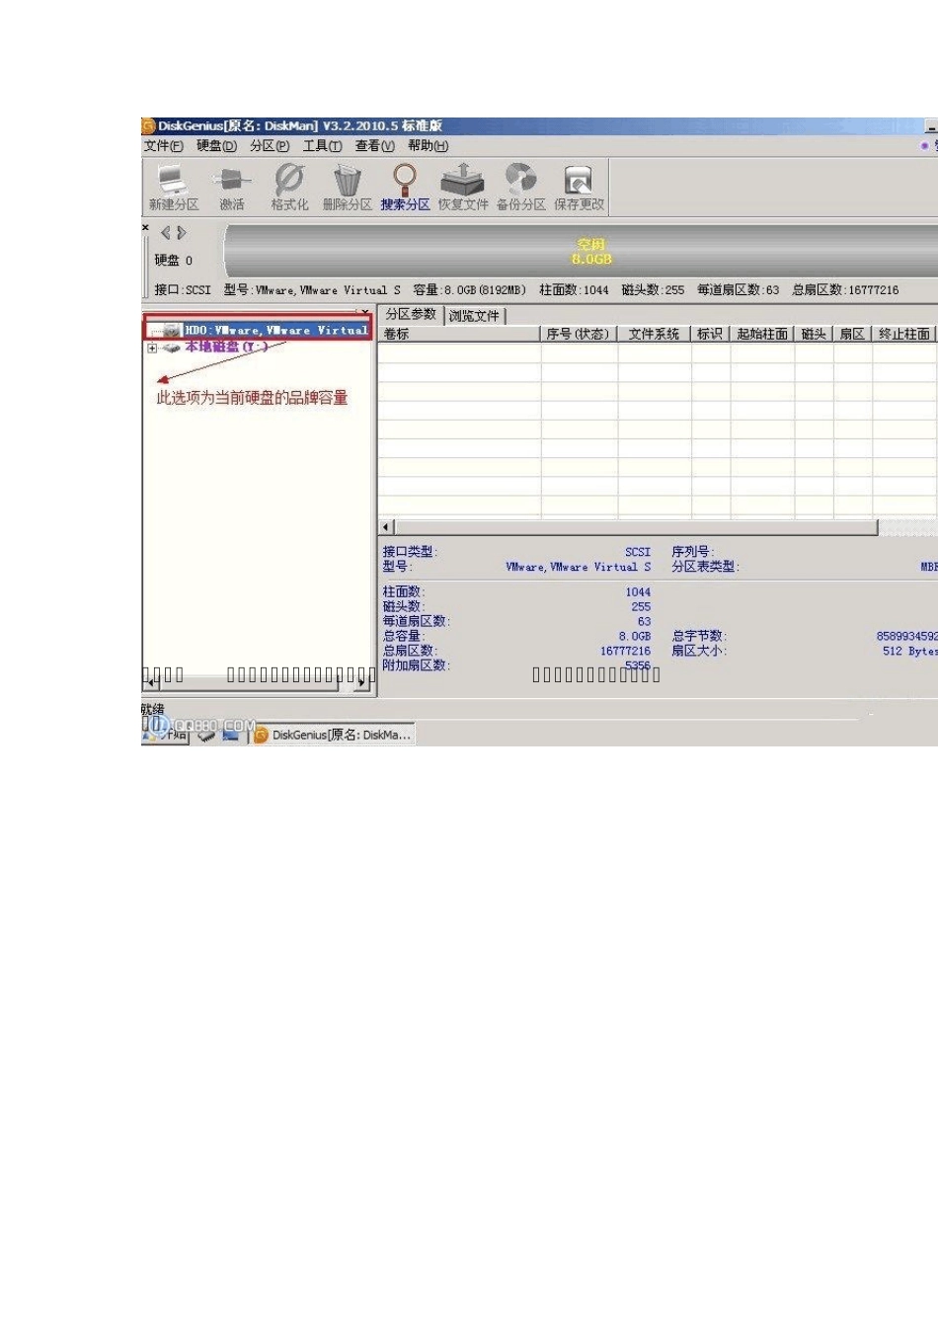Click the 新建分区 new partition icon
The width and height of the screenshot is (938, 1327).
(x=174, y=188)
